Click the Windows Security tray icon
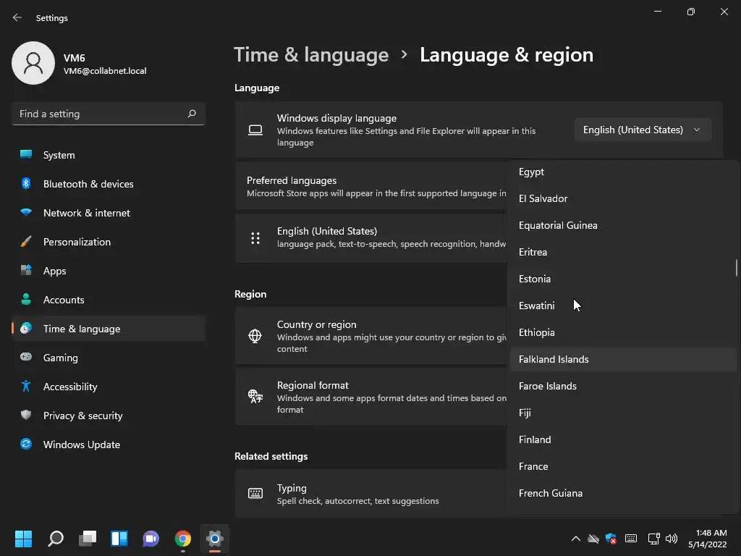The image size is (741, 556). click(x=611, y=539)
